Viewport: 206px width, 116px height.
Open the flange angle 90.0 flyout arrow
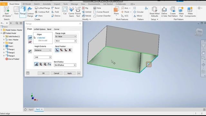pos(75,41)
